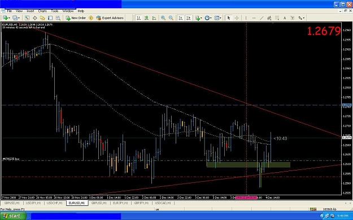This screenshot has height=220, width=353.
Task: Switch to the USDCAD,H1 chart tab
Action: point(163,203)
